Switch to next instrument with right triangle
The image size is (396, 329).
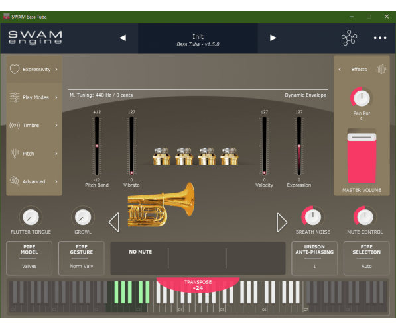(282, 222)
